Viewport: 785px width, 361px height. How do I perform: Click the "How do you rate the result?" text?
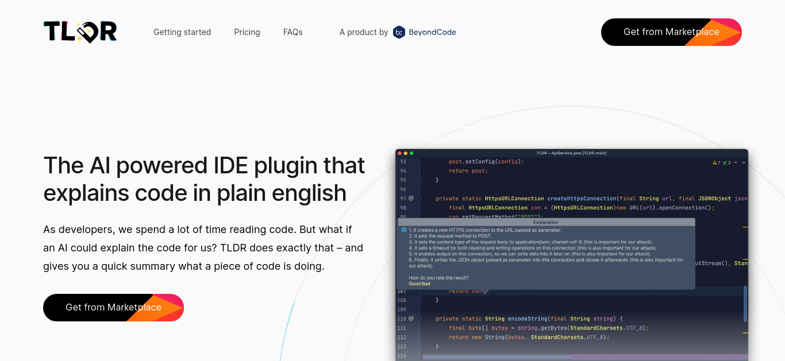[438, 278]
